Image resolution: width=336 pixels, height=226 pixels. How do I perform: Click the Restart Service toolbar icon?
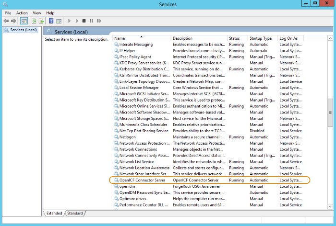click(99, 21)
